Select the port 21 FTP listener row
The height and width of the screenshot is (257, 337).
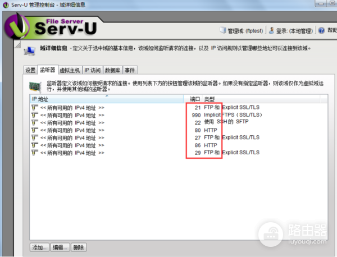pos(179,107)
